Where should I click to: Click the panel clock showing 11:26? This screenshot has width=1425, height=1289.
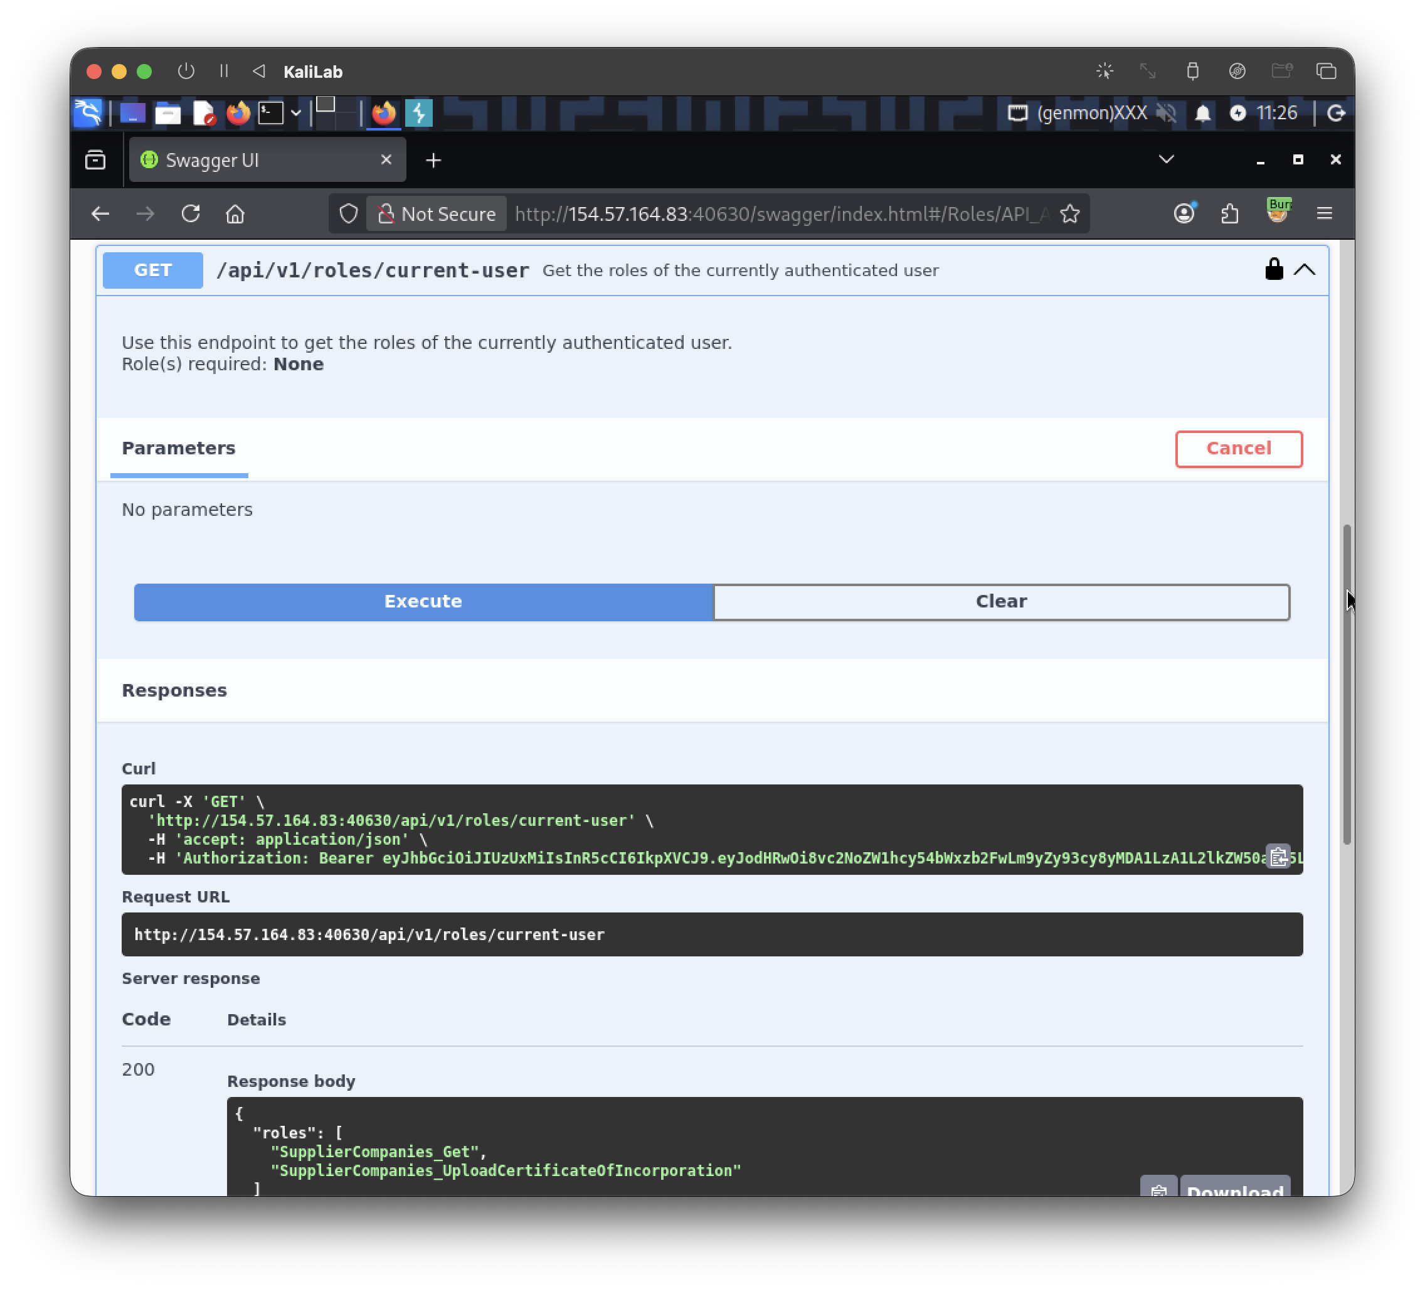[x=1276, y=113]
